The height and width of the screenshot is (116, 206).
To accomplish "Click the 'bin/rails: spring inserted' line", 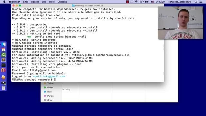I will tap(34, 43).
